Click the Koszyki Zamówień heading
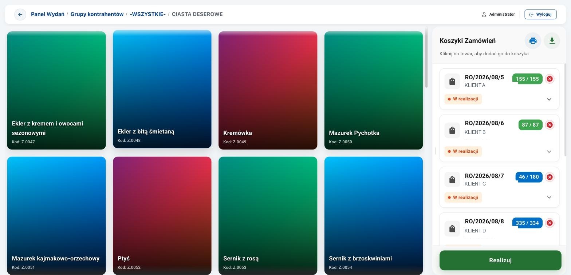 [x=468, y=41]
